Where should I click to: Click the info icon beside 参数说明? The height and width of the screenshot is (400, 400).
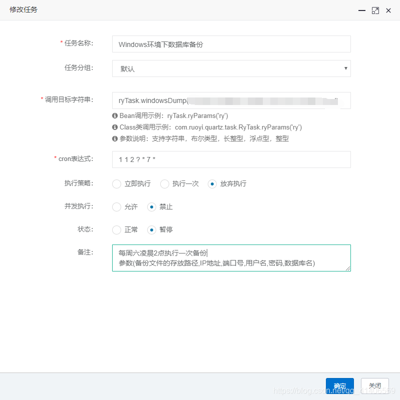tap(115, 138)
